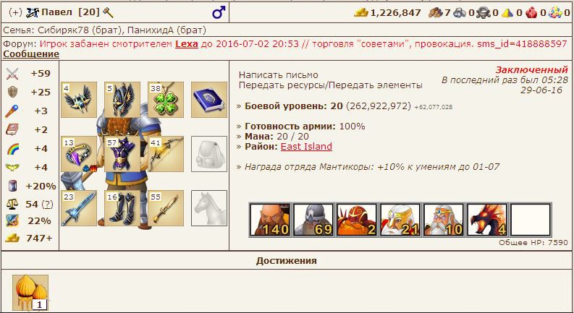Open the blue spellbook item
574x313 pixels.
click(x=209, y=100)
